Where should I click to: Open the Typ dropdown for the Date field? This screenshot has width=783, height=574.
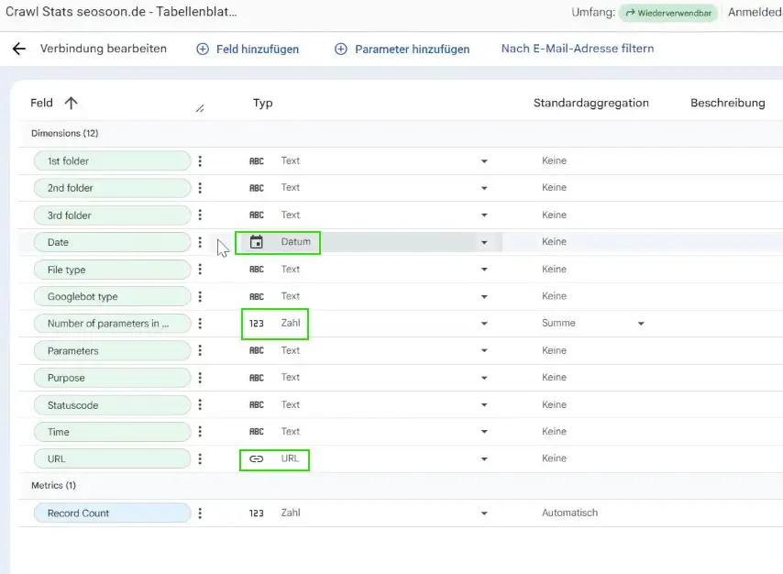(x=485, y=242)
